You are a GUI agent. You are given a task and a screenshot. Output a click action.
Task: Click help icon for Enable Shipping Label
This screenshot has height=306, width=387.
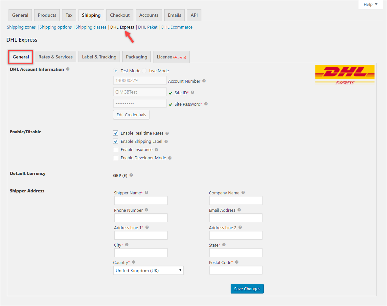[x=166, y=142]
